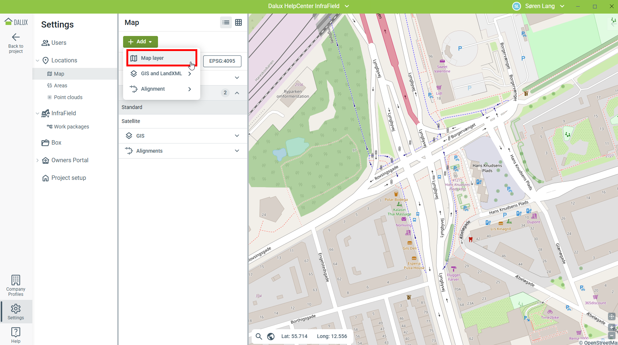
Task: Switch the Map panel to grid view
Action: [x=238, y=22]
